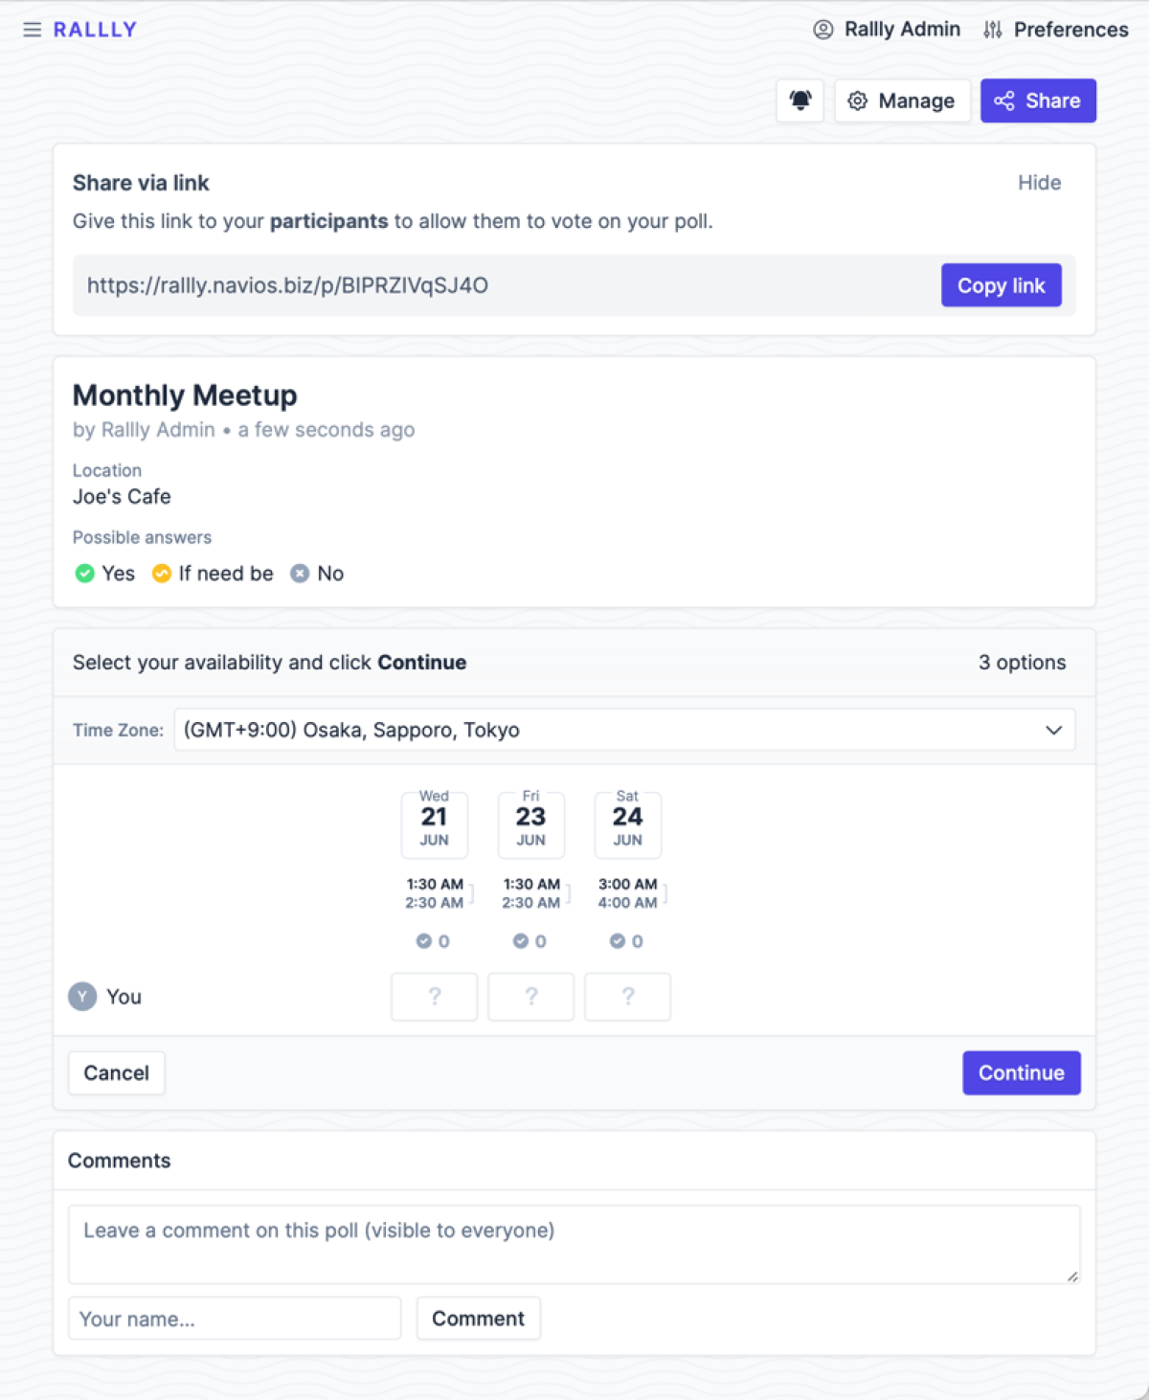
Task: Click the notification bell icon
Action: tap(800, 101)
